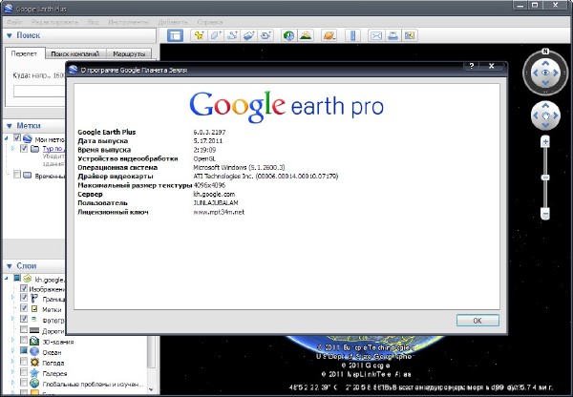The height and width of the screenshot is (397, 573).
Task: Click the dialog help question mark button
Action: coord(471,68)
